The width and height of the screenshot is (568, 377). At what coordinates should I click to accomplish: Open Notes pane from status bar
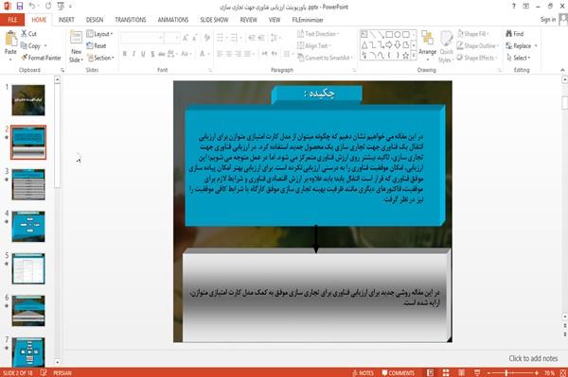(363, 372)
